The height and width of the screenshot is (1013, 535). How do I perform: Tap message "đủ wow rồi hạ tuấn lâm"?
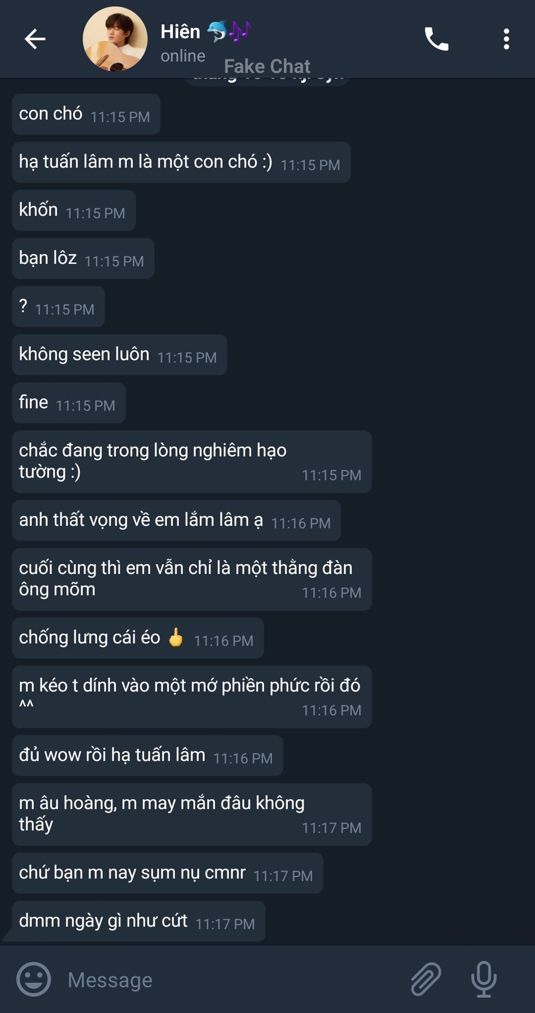coord(148,756)
